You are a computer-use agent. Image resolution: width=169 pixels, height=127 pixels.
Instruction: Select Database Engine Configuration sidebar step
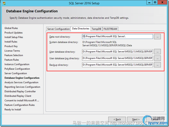point(22,78)
